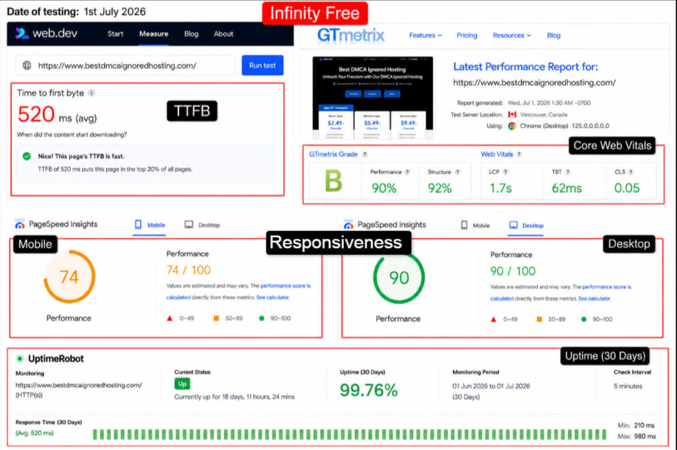The image size is (677, 450).
Task: Click the help icon next to Performance score
Action: pos(407,172)
